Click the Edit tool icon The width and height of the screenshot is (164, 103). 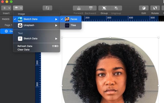pos(144,8)
